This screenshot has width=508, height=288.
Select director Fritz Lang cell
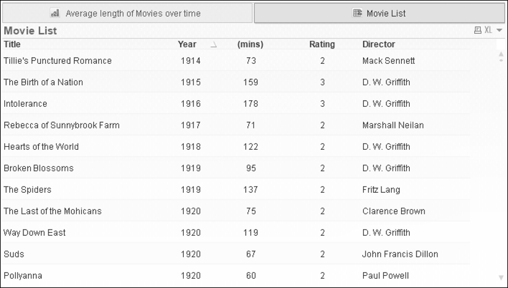381,190
